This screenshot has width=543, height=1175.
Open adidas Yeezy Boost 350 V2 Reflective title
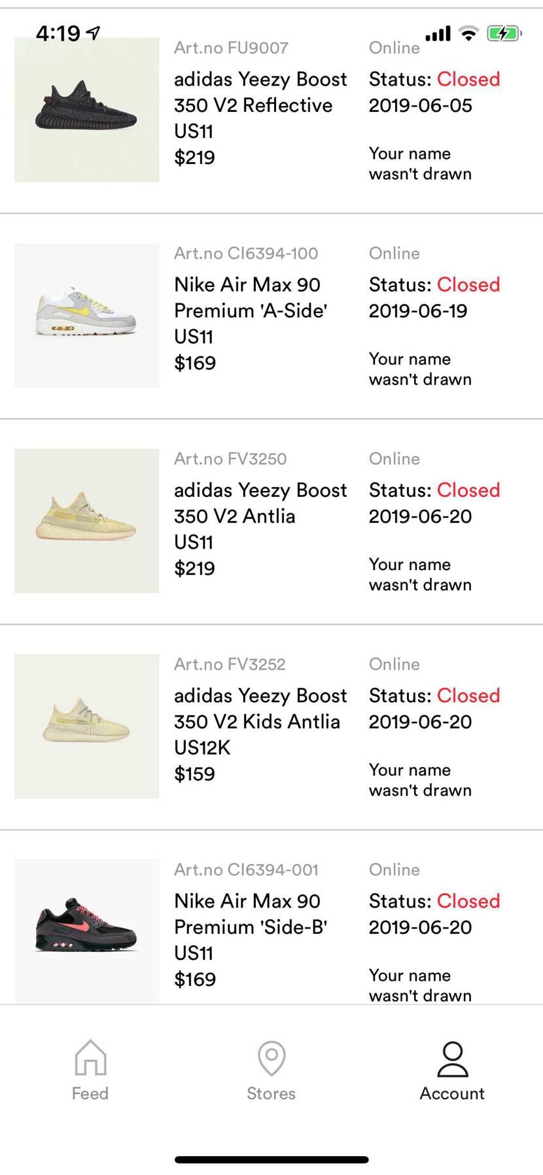point(260,92)
